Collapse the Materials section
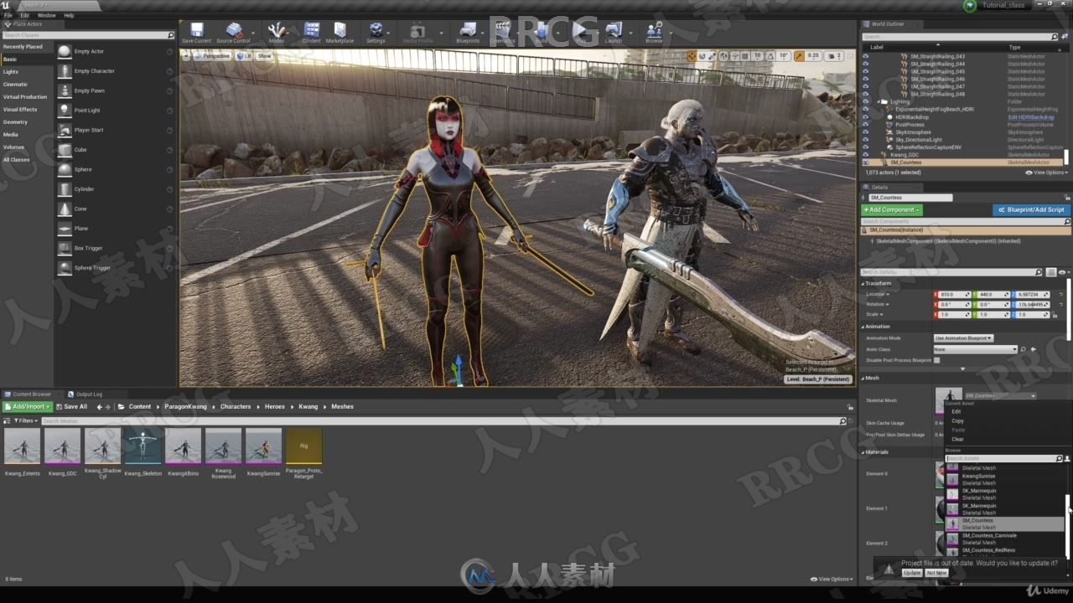The image size is (1073, 603). pyautogui.click(x=863, y=452)
